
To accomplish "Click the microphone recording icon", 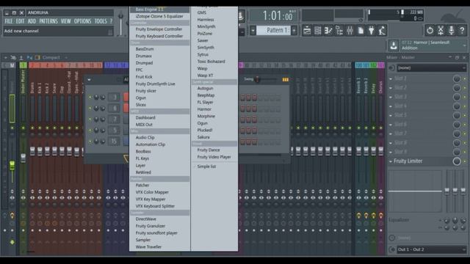I will [x=452, y=30].
